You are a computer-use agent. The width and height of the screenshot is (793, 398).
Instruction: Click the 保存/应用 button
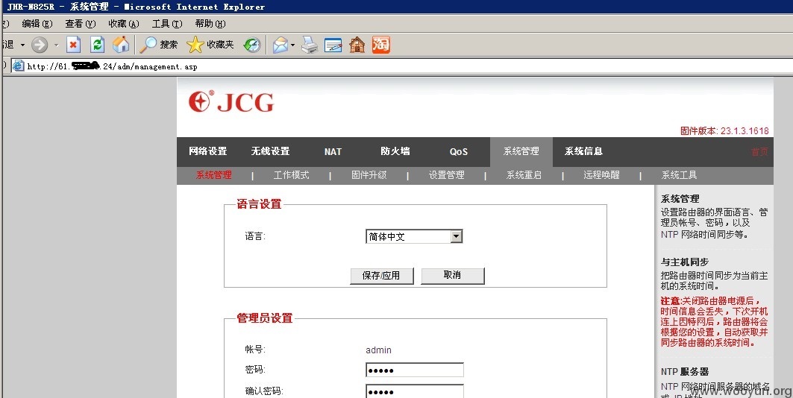click(x=382, y=276)
